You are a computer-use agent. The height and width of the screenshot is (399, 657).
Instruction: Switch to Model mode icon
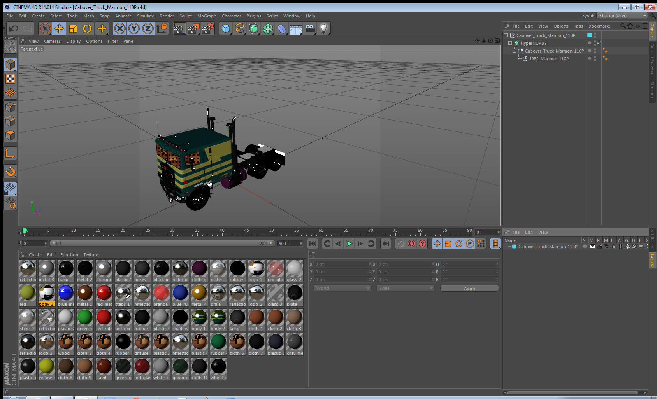point(10,65)
